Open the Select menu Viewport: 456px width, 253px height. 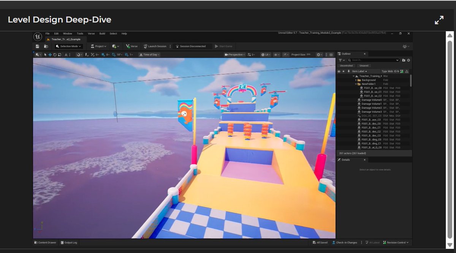click(113, 33)
